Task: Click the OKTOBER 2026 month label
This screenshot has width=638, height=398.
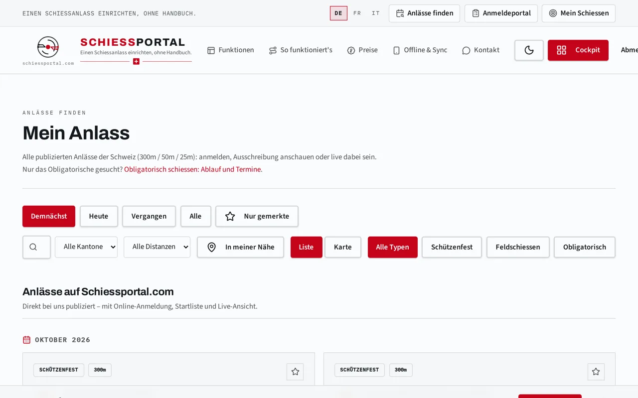Action: pos(63,340)
